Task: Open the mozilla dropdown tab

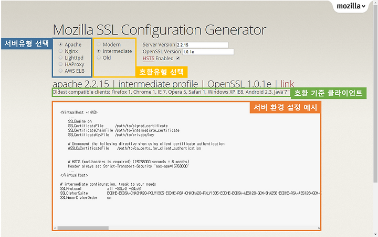Action: click(x=351, y=6)
